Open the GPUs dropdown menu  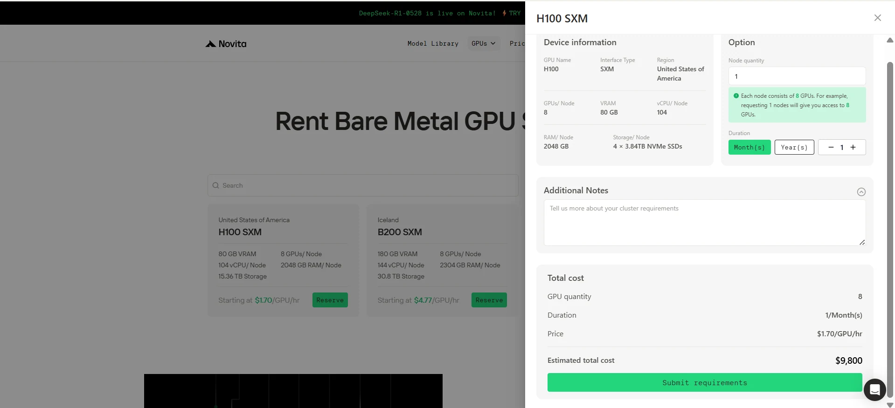pos(484,43)
